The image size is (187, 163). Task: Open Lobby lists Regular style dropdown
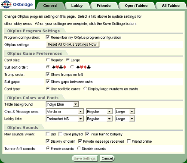[99, 119]
